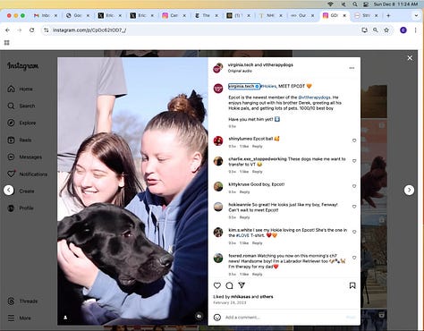The image size is (424, 331).
Task: Open Search in the Instagram sidebar
Action: pos(21,106)
